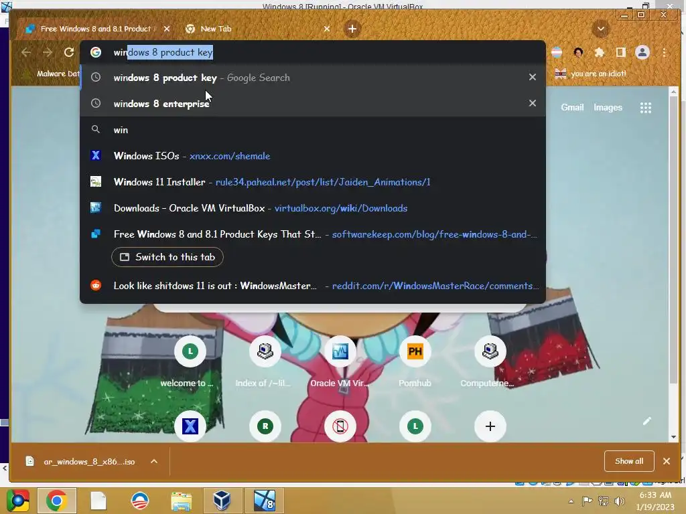Go forward with the forward arrow
686x514 pixels.
click(48, 52)
